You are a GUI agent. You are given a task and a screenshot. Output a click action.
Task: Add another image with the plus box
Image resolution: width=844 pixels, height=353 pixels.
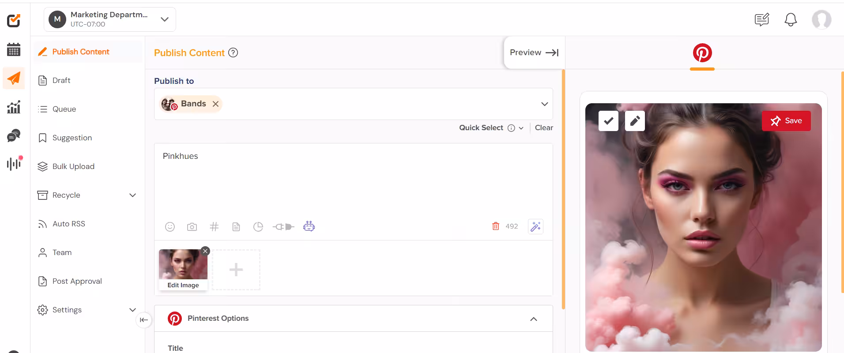click(236, 270)
